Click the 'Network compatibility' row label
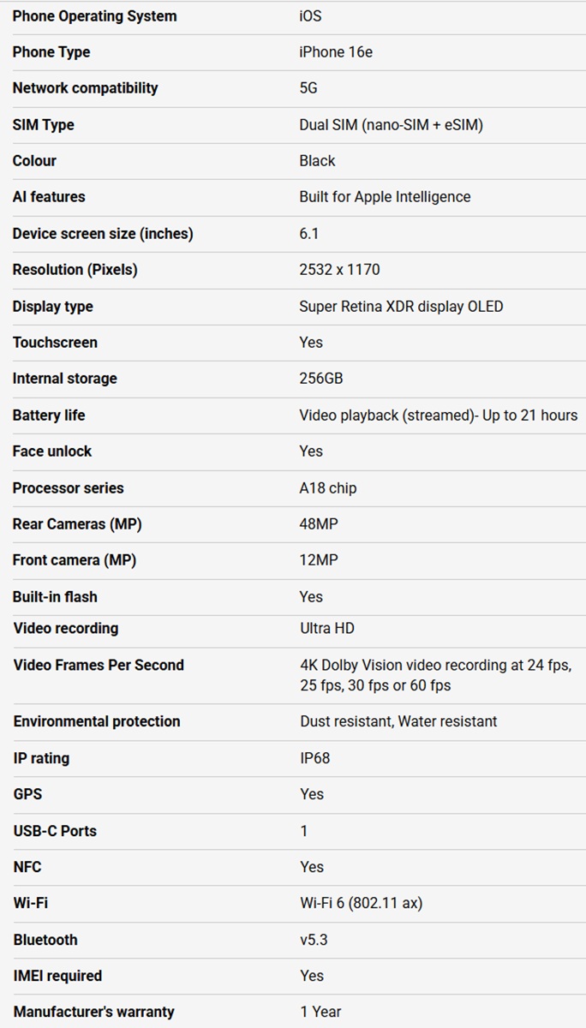This screenshot has height=1028, width=586. [x=85, y=88]
